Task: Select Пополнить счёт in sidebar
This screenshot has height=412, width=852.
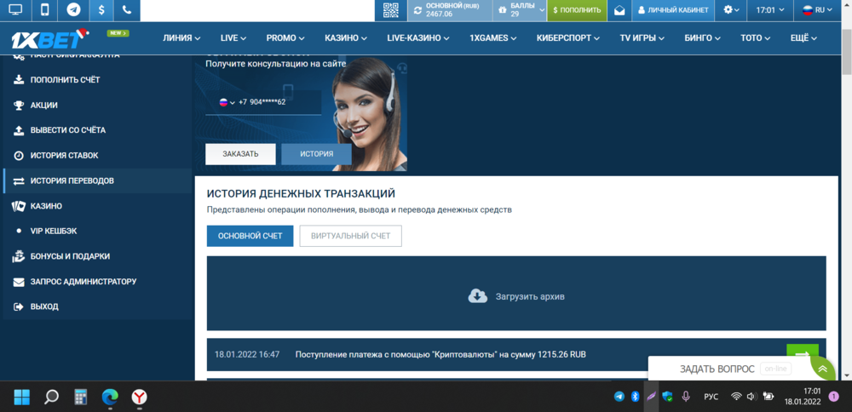Action: pyautogui.click(x=97, y=80)
